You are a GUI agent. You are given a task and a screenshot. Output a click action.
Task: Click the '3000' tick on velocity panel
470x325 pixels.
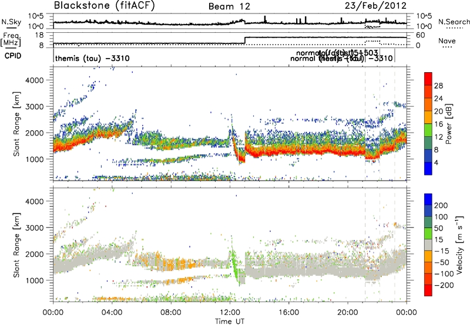click(x=34, y=228)
